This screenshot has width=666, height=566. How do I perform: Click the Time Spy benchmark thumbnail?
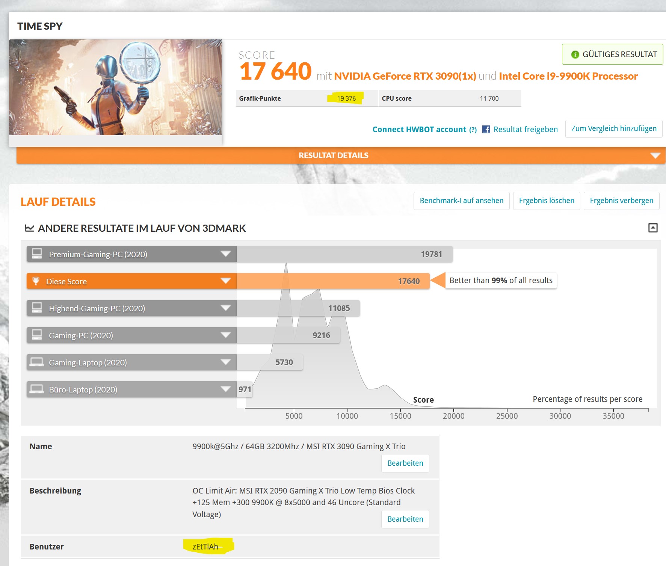(x=115, y=87)
